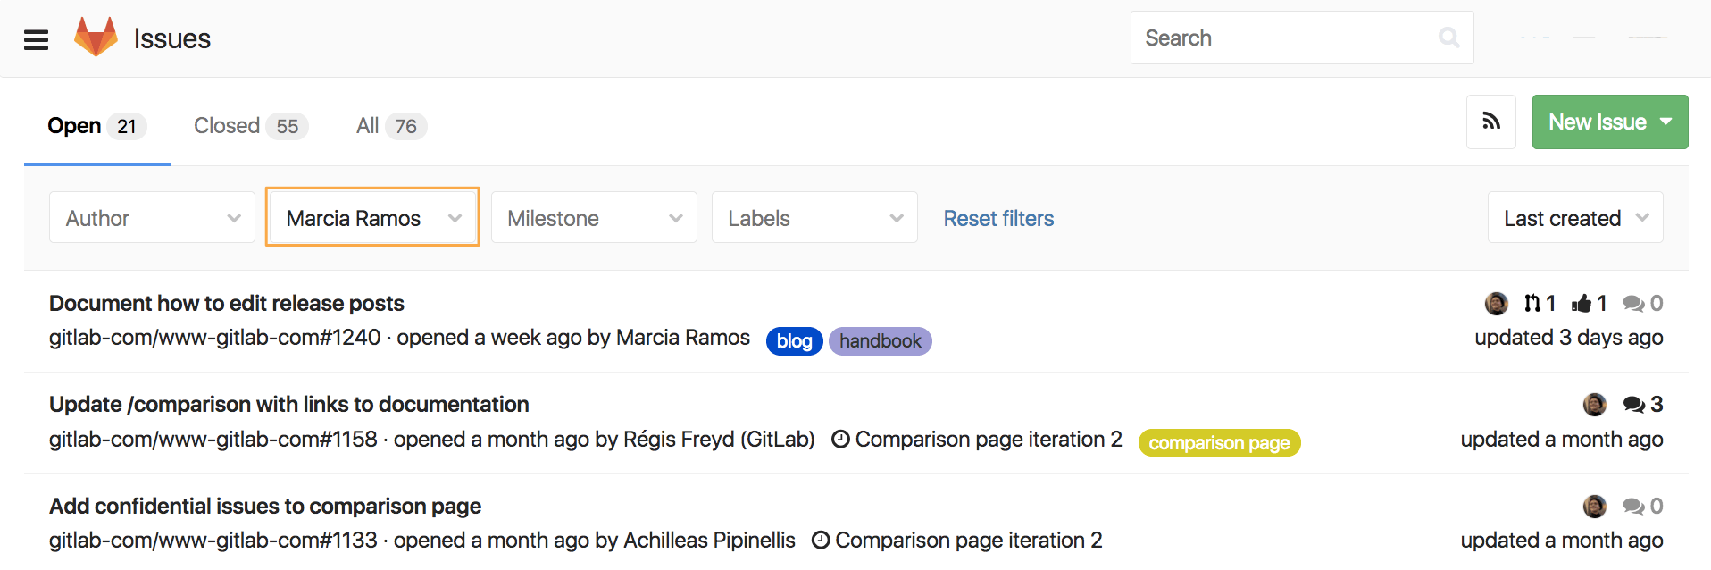This screenshot has width=1711, height=570.
Task: Open the Marcia Ramos assignee dropdown
Action: [x=372, y=218]
